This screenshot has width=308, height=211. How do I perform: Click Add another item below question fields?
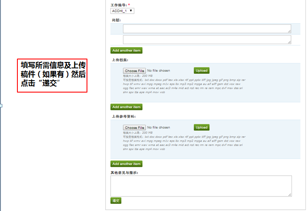126,51
